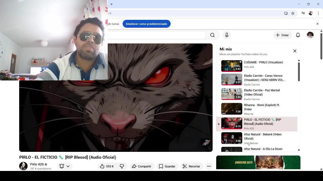Viewport: 323px width, 181px height.
Task: Click the Eladio Carrion channel name under Paz Mental
Action: point(252,99)
